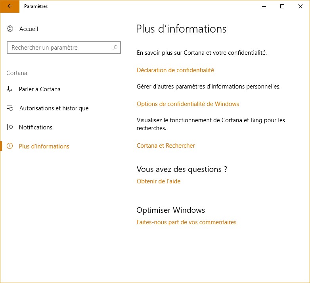Open Déclaration de confidentialité link
Screen dimensions: 310x283
click(x=175, y=70)
